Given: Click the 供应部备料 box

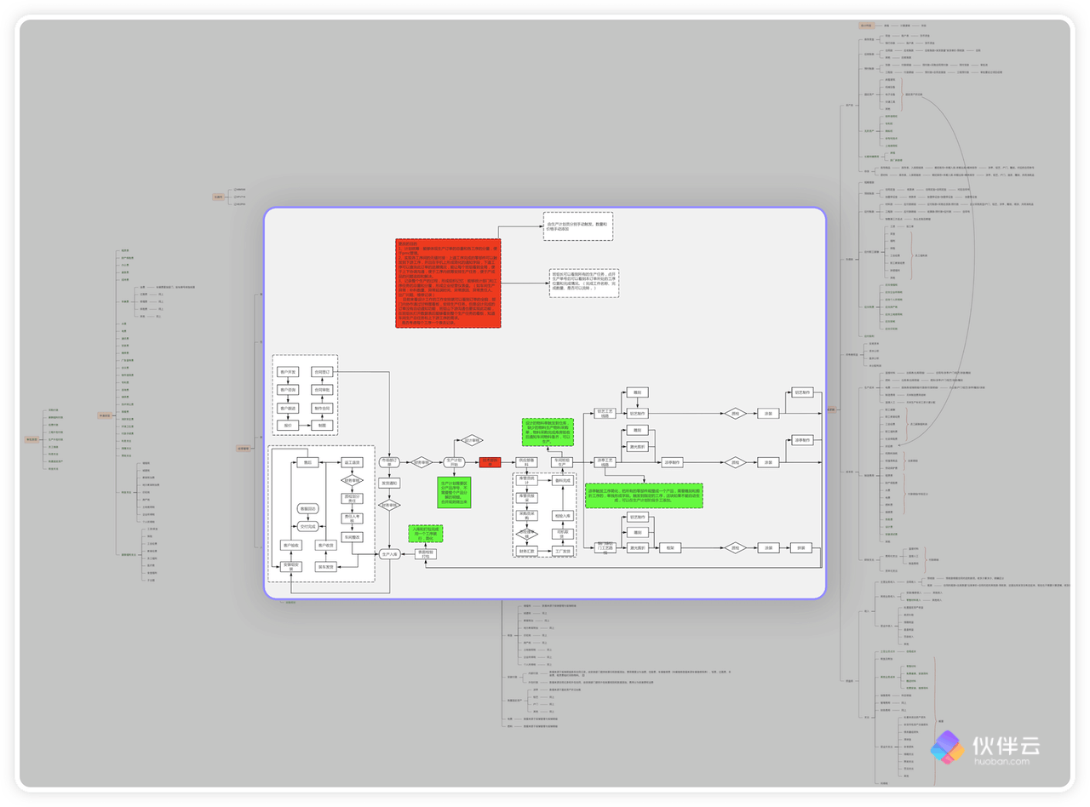Looking at the screenshot, I should (x=526, y=462).
